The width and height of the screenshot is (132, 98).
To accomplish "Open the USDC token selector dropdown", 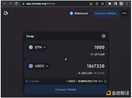I will coord(39,66).
